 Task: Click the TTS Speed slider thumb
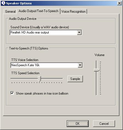pos(40,79)
